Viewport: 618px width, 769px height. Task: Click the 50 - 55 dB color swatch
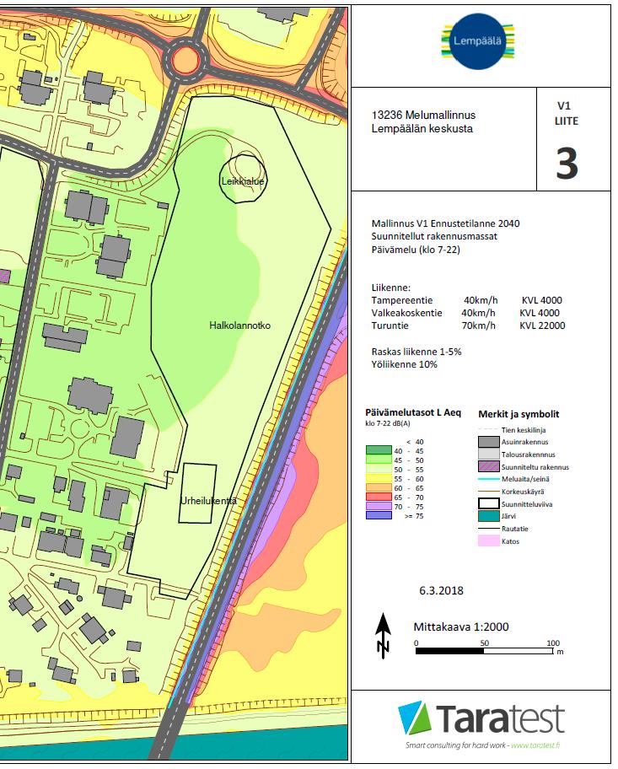click(379, 469)
